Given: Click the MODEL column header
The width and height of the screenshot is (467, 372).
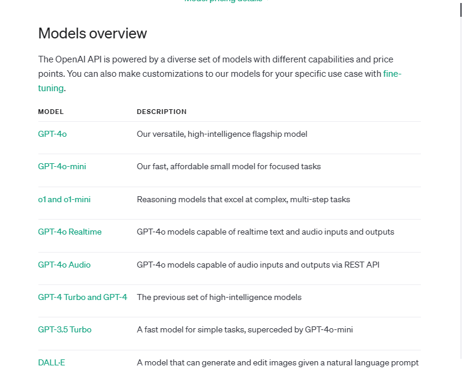Looking at the screenshot, I should [x=51, y=112].
